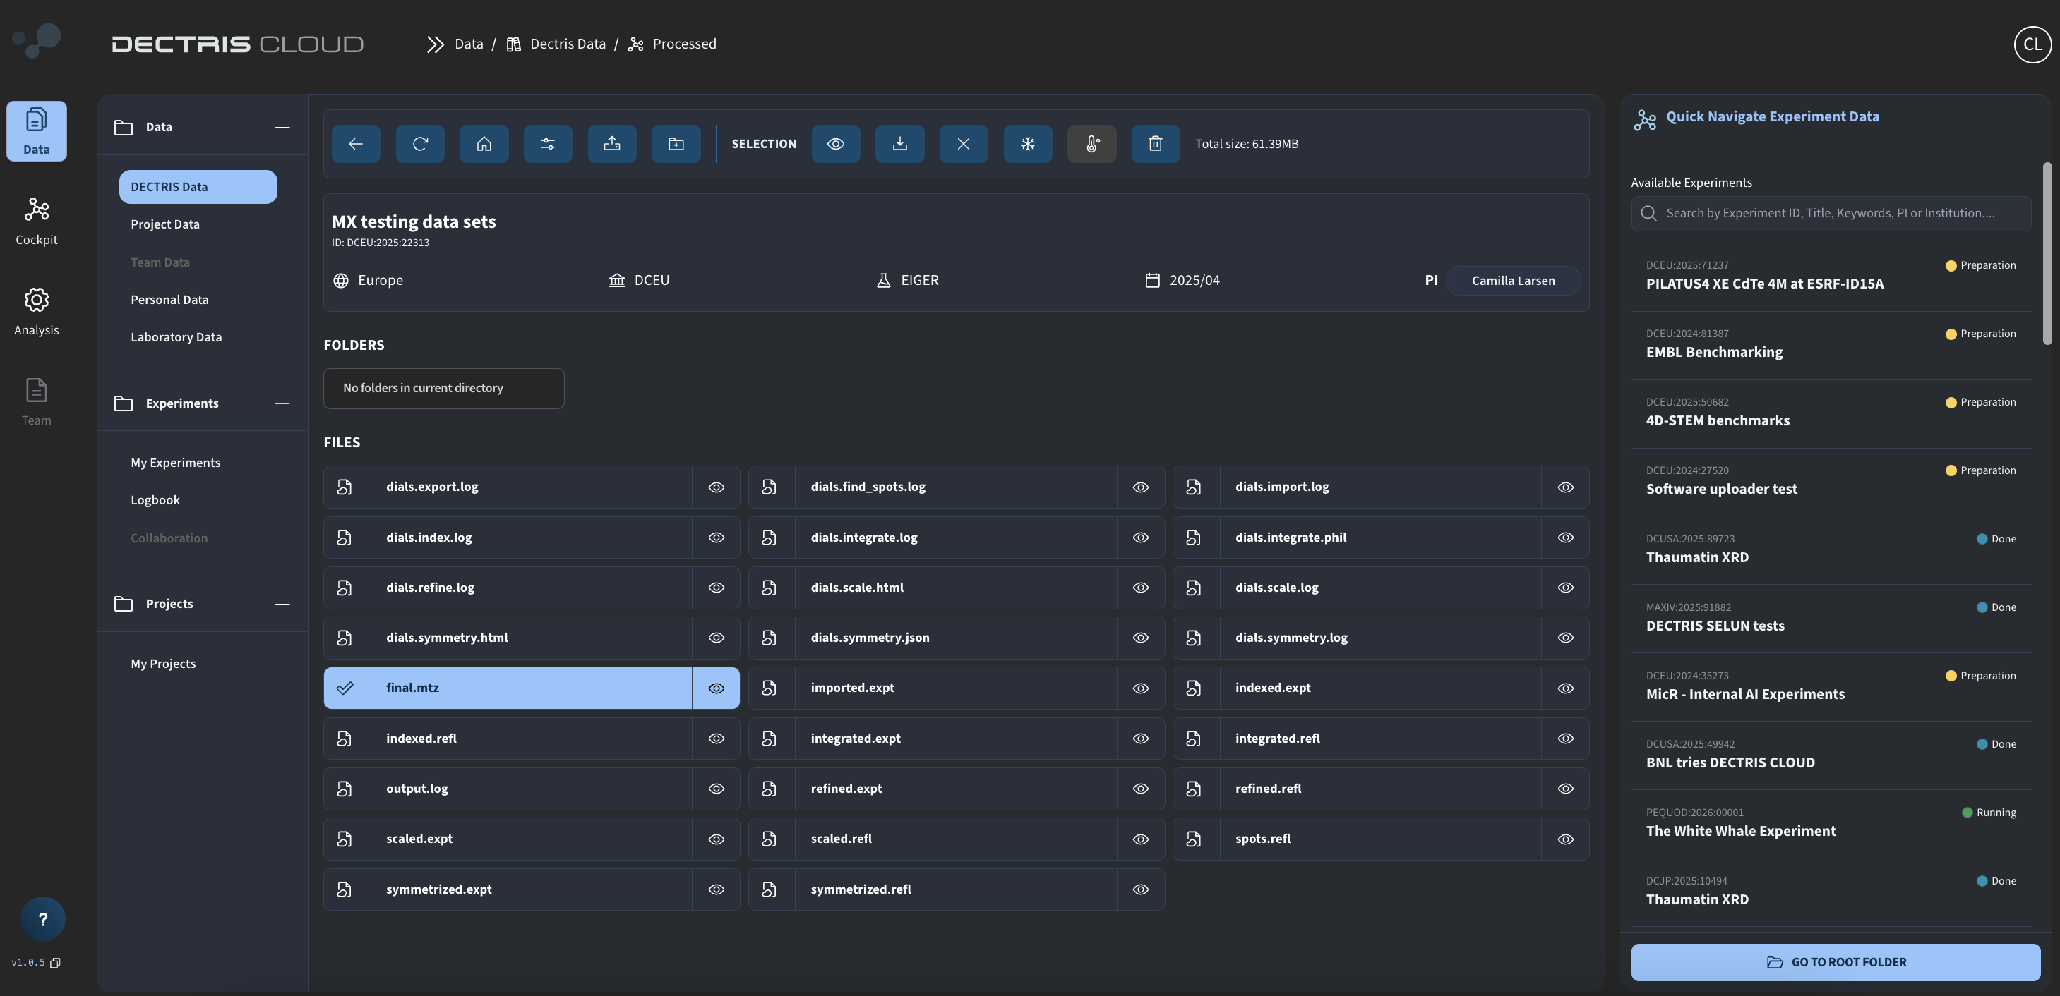Refresh the current directory listing
2060x996 pixels.
click(420, 144)
